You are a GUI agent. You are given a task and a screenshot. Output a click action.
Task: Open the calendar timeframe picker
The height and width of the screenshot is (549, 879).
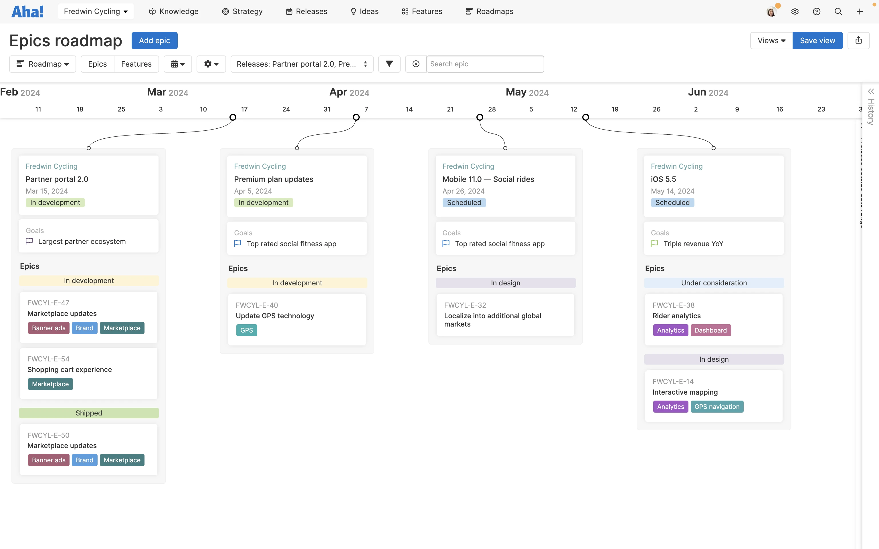click(178, 64)
